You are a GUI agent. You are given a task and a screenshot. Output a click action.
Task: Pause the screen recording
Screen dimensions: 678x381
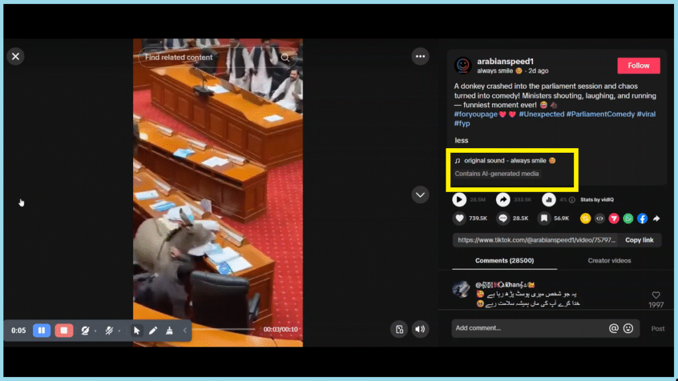tap(42, 331)
